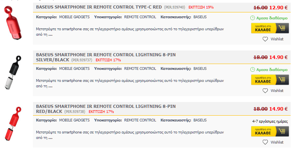Open the red/black Lightning remote thumbnail

click(x=13, y=124)
